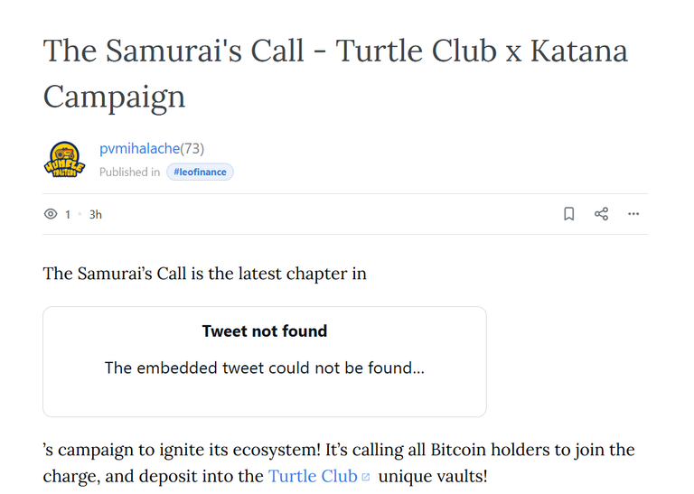
Task: Select the 'Tweet not found' heading
Action: (265, 331)
